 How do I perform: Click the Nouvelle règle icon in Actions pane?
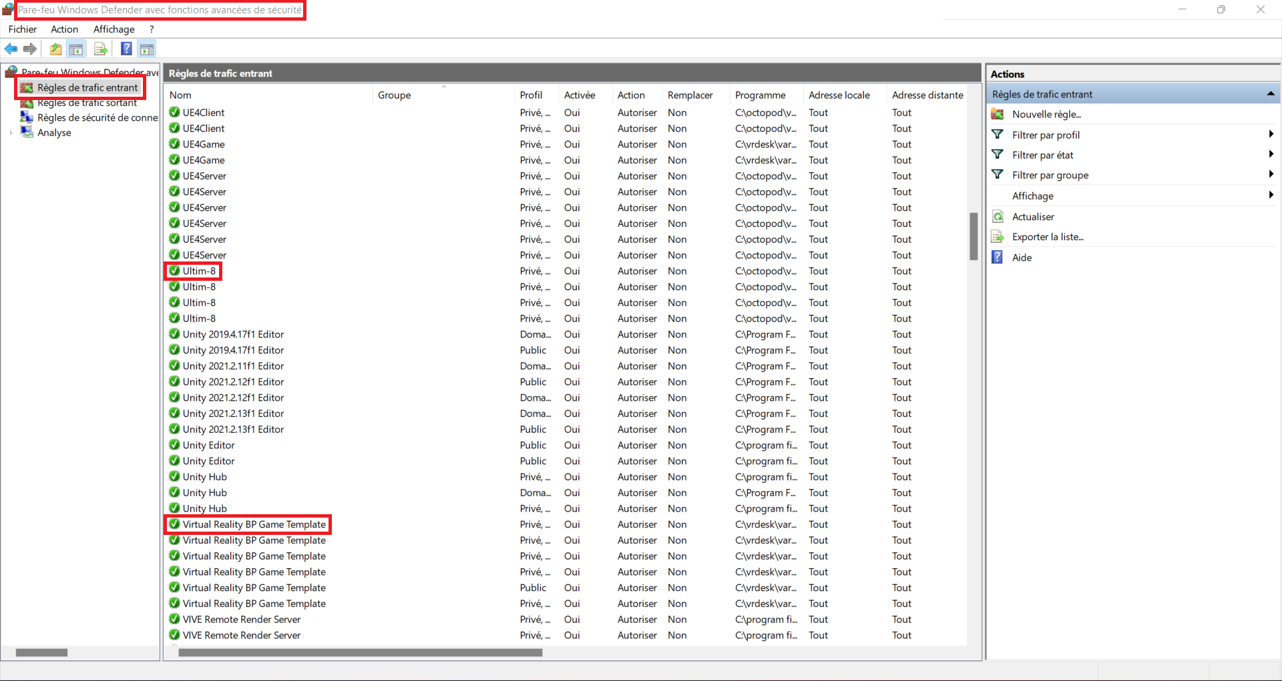pos(998,114)
